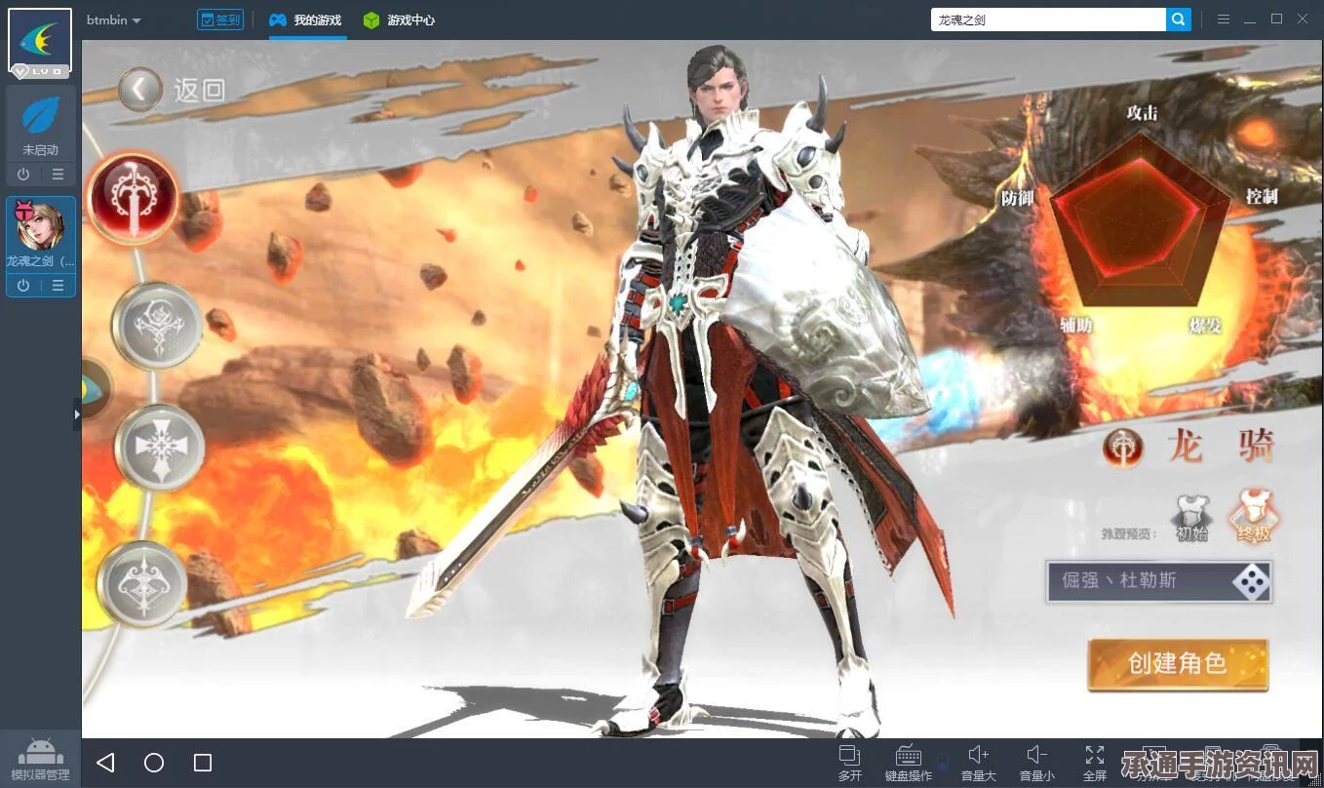Select the second class emblem below the sword
Image resolution: width=1324 pixels, height=788 pixels.
[156, 326]
